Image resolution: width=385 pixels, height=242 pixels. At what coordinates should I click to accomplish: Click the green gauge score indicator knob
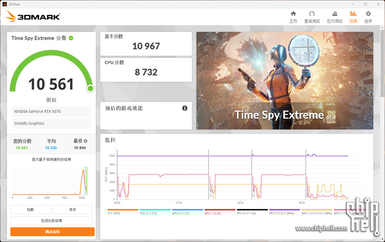pos(90,88)
